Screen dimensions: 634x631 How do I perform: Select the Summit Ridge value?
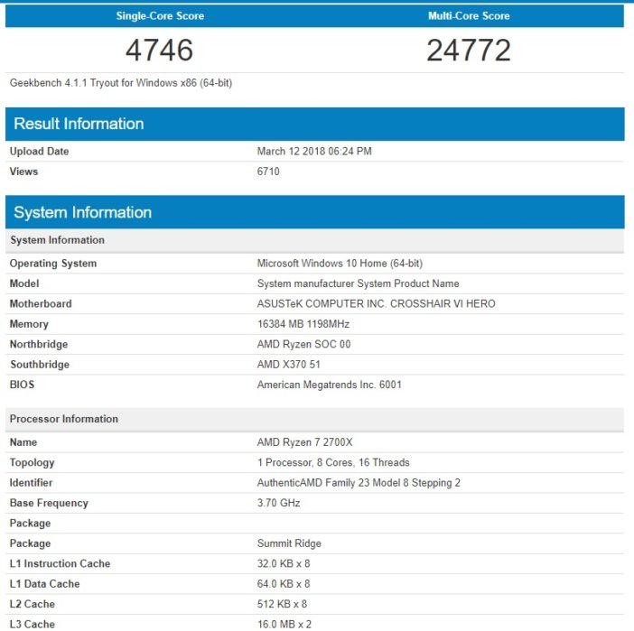point(289,543)
